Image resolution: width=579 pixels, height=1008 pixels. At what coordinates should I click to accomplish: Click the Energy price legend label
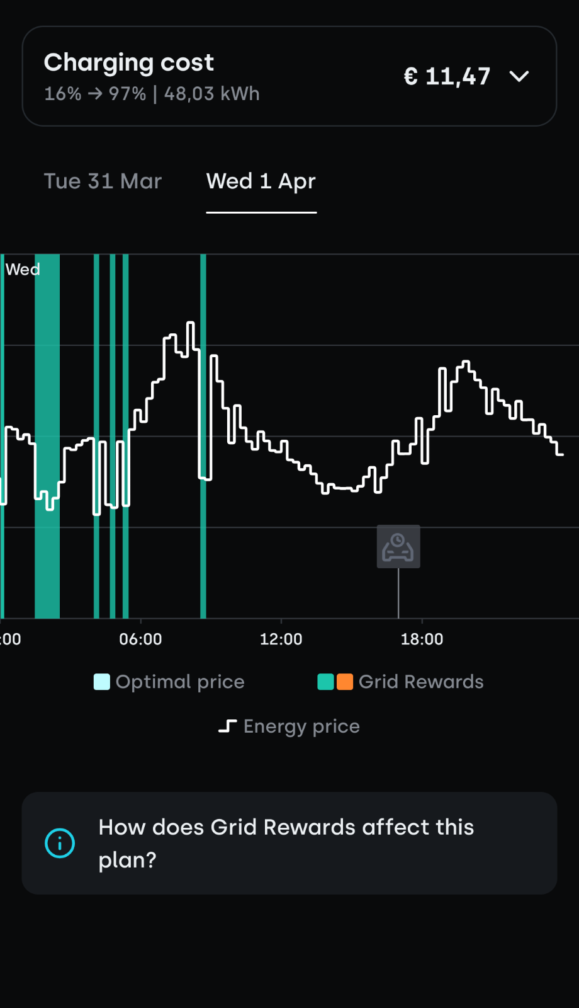(301, 726)
